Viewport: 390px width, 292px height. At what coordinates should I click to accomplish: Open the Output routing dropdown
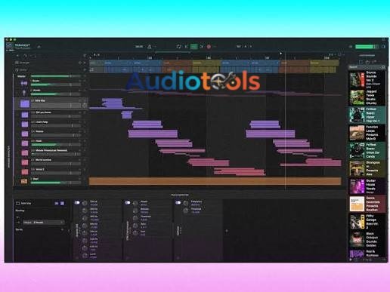tap(43, 223)
